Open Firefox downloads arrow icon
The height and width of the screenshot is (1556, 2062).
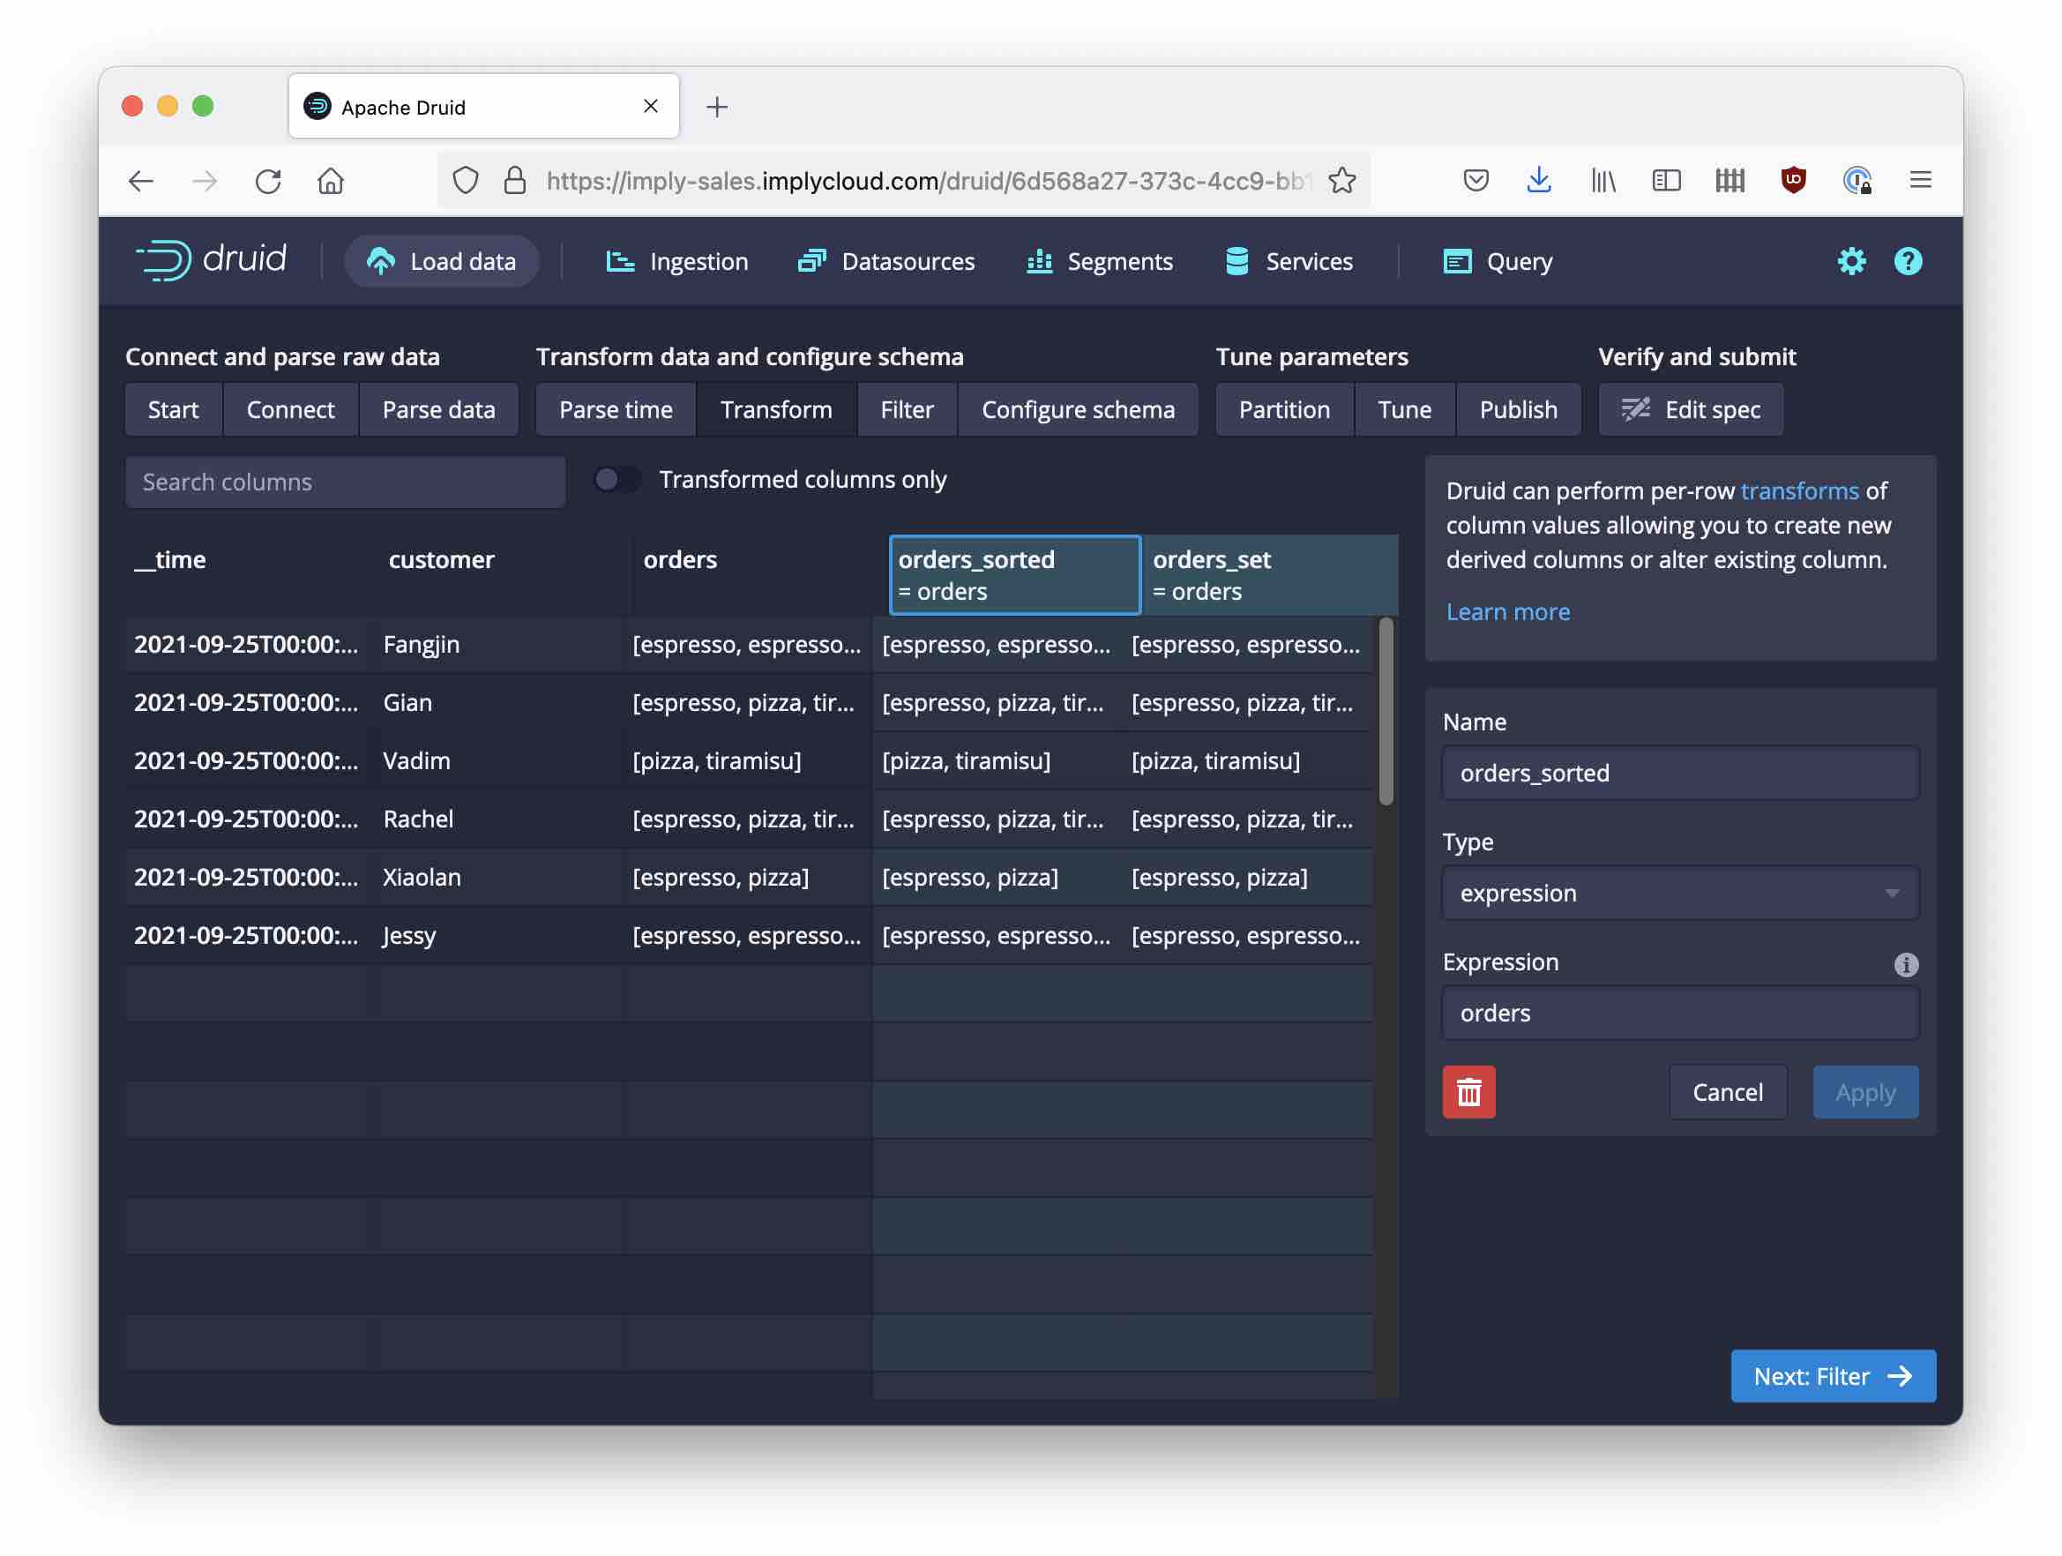pyautogui.click(x=1538, y=180)
